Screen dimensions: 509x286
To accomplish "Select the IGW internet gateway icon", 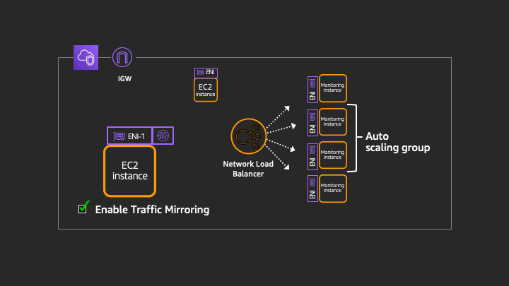I will tap(122, 57).
